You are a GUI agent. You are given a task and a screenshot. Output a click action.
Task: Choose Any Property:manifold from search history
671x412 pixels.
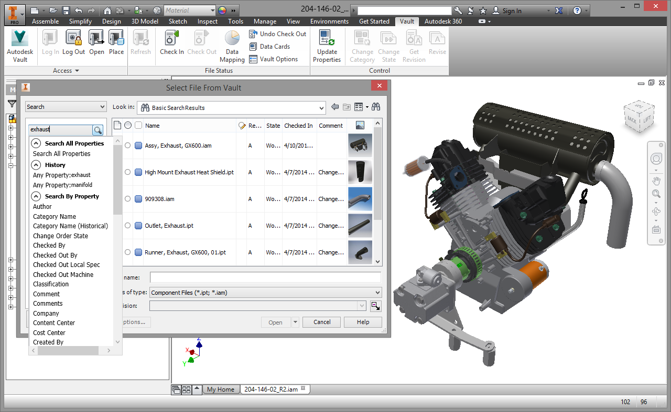(62, 185)
